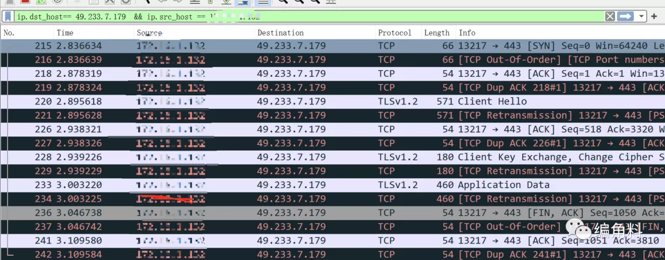
Task: Zoom in on packet list text
Action: point(282,2)
